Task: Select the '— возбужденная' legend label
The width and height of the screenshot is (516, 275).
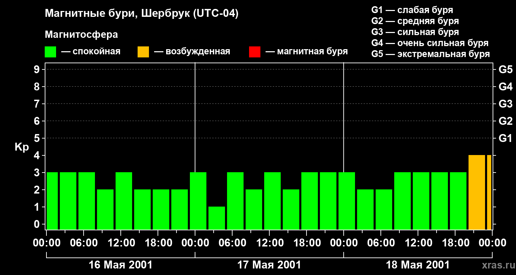Action: click(192, 52)
